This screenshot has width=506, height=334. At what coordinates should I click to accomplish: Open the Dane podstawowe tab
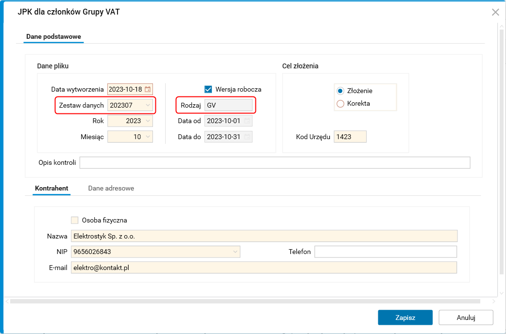click(53, 37)
